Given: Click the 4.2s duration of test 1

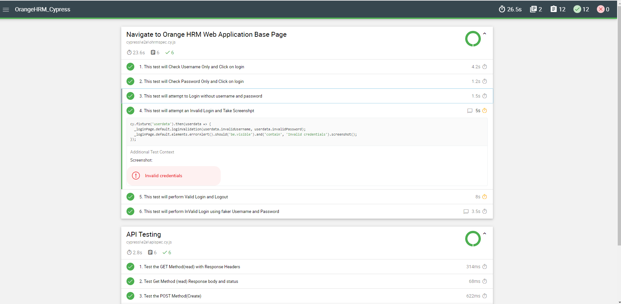Looking at the screenshot, I should [476, 67].
